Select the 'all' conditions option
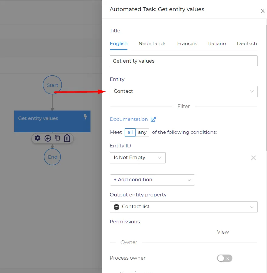 [x=130, y=132]
